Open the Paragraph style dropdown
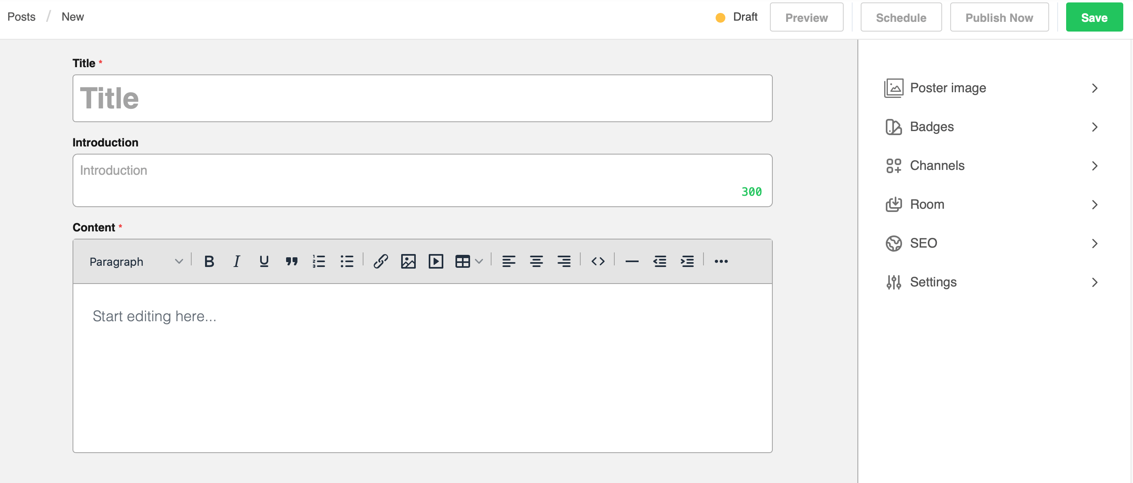This screenshot has width=1133, height=483. click(x=135, y=262)
